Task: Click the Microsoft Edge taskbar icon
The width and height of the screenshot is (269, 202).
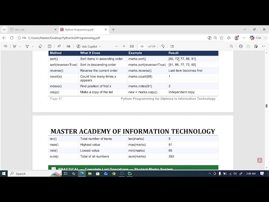Action: coord(82,174)
